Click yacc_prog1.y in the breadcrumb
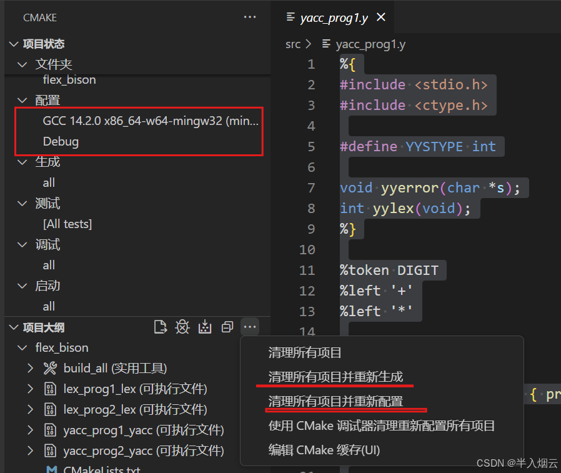 tap(370, 44)
